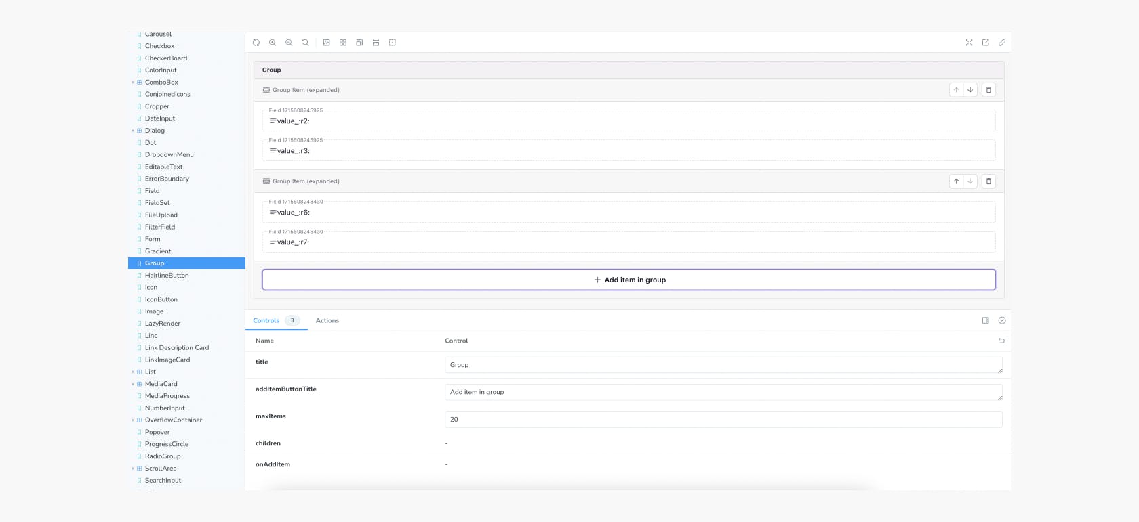Image resolution: width=1139 pixels, height=522 pixels.
Task: Hide the addons panel
Action: point(1002,320)
